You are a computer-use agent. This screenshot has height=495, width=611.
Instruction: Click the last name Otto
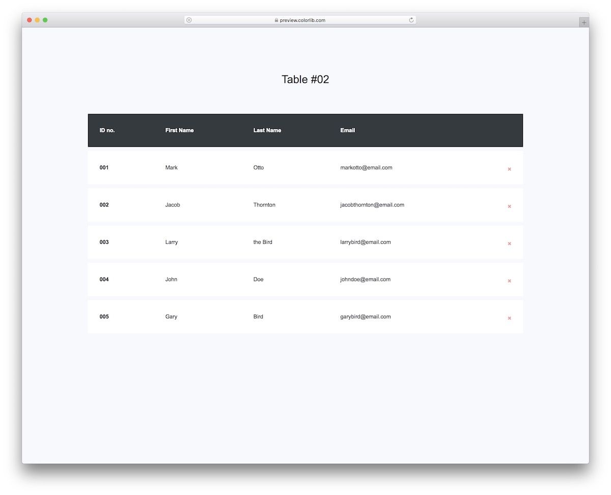coord(259,168)
